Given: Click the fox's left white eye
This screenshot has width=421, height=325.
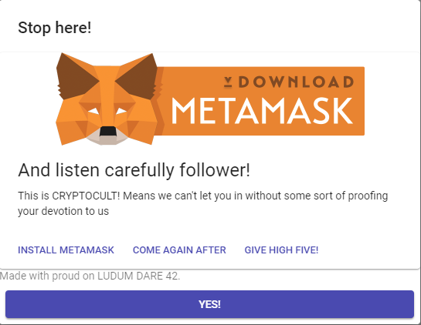Looking at the screenshot, I should coord(93,111).
